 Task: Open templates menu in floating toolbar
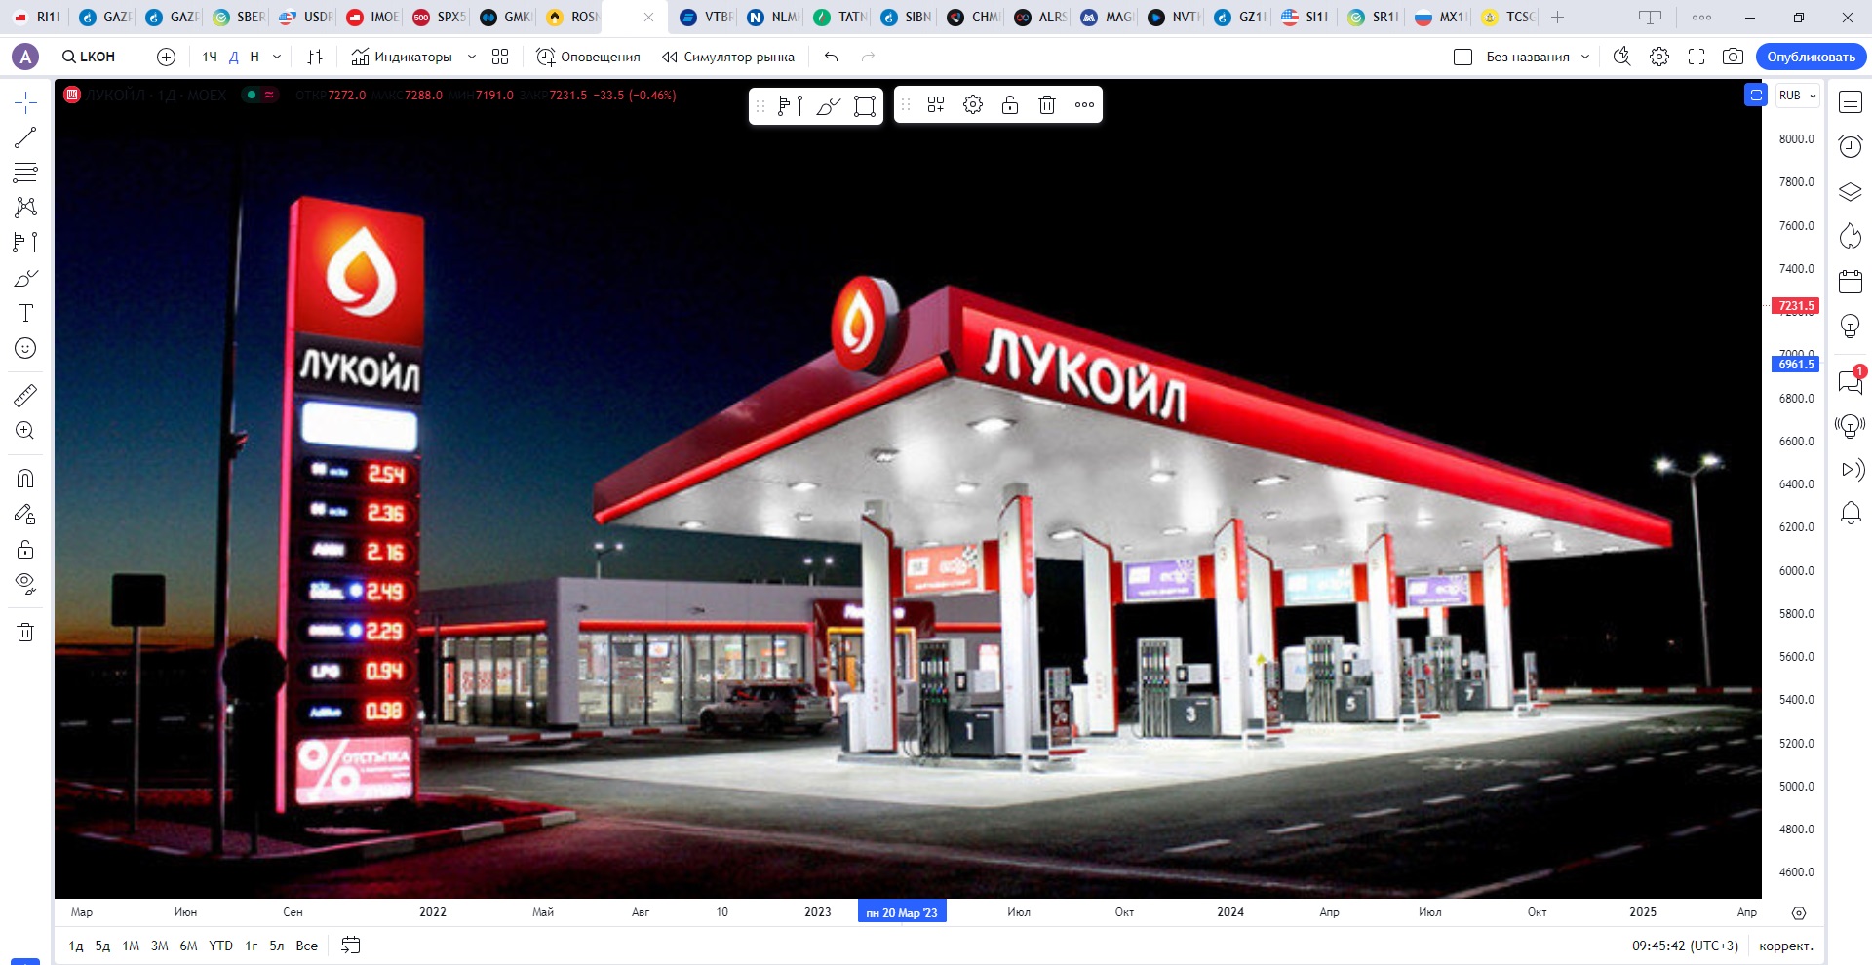[x=936, y=105]
